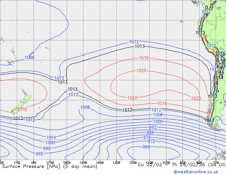226x175 pixels.
Task: Click the 1020 label nearest the Chile coast
Action: pyautogui.click(x=196, y=99)
